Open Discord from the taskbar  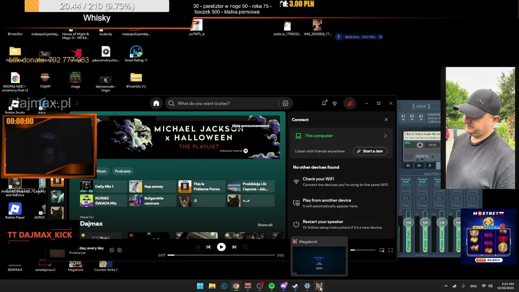pyautogui.click(x=283, y=286)
